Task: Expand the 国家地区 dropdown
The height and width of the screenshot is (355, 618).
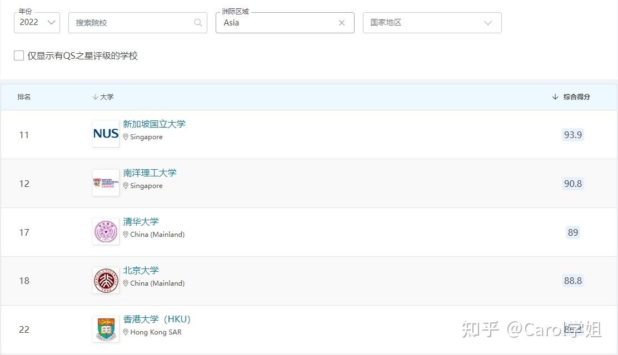Action: coord(432,23)
